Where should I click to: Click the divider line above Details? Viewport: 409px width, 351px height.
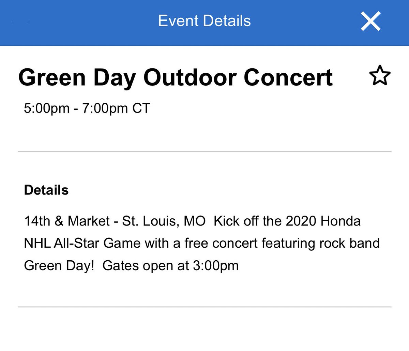204,151
